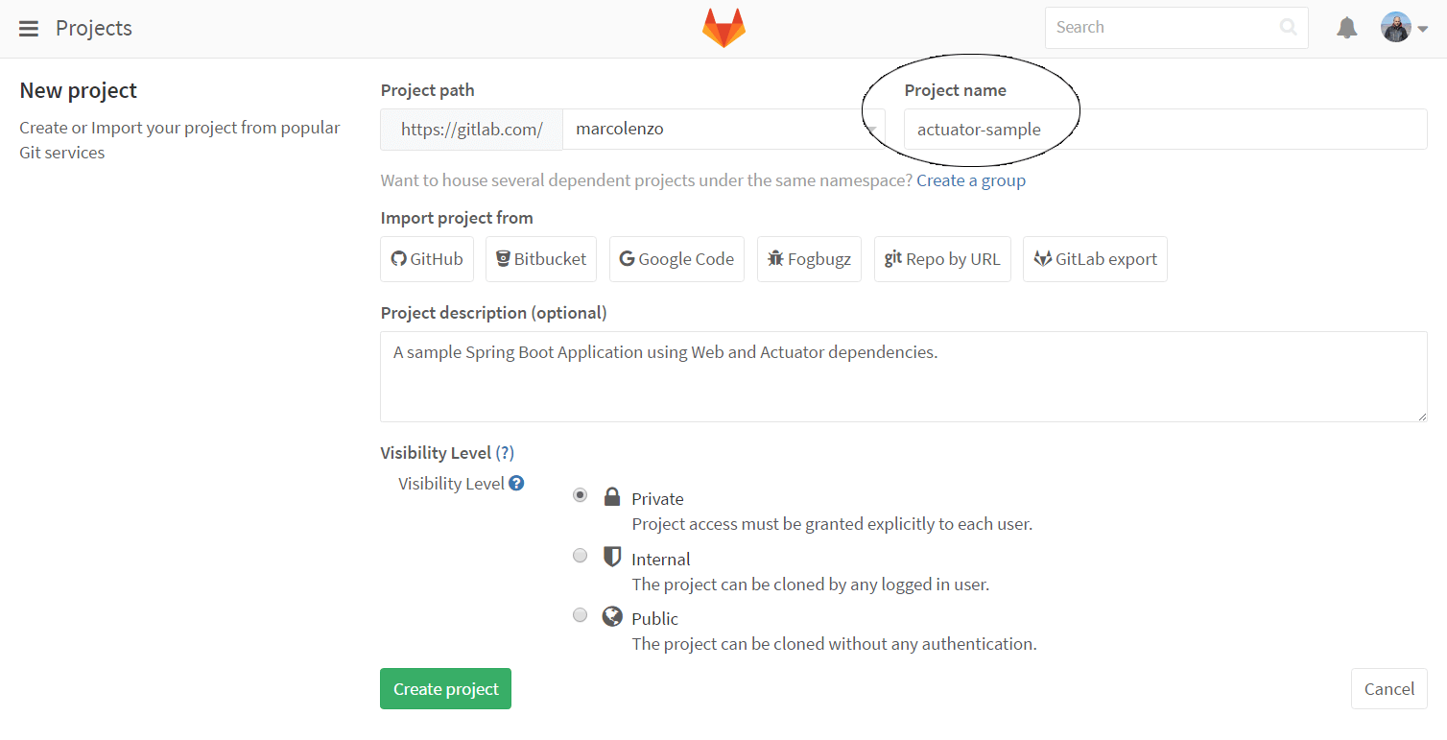
Task: Import project from GitHub
Action: (x=427, y=259)
